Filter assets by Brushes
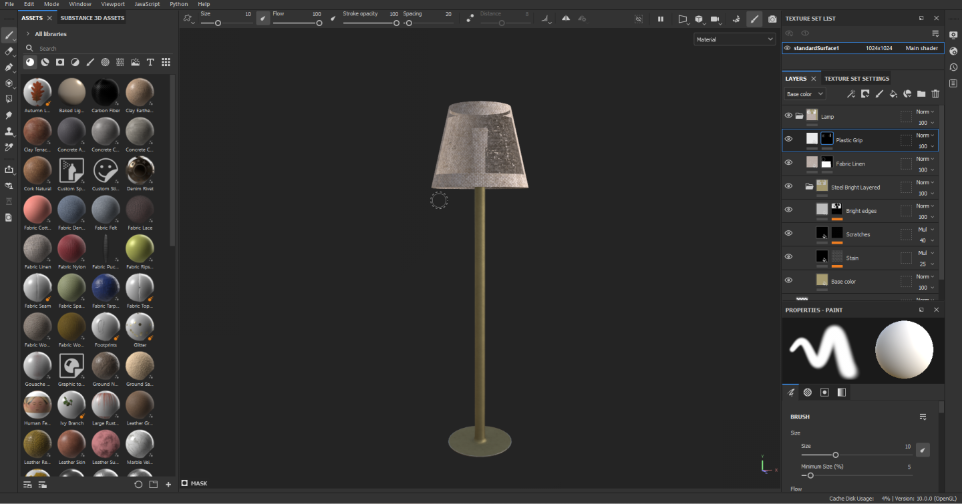This screenshot has width=962, height=504. (x=90, y=62)
